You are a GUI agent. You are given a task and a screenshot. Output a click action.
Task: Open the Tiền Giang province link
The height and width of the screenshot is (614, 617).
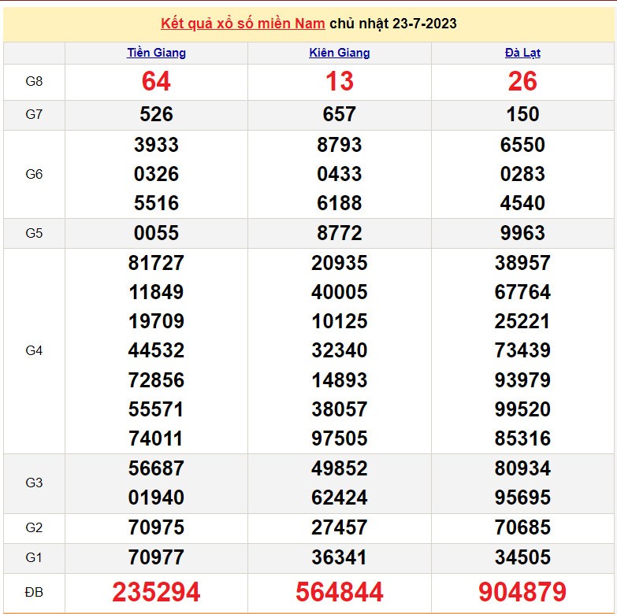156,53
